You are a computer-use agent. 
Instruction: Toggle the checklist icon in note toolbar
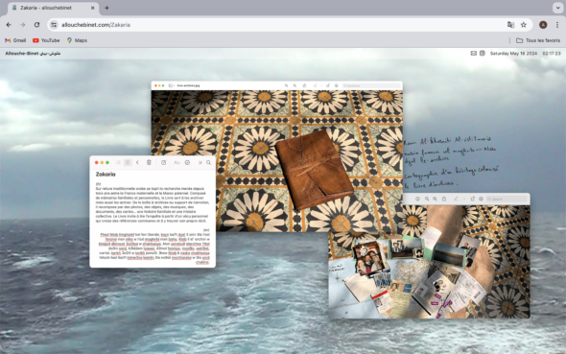click(x=187, y=163)
